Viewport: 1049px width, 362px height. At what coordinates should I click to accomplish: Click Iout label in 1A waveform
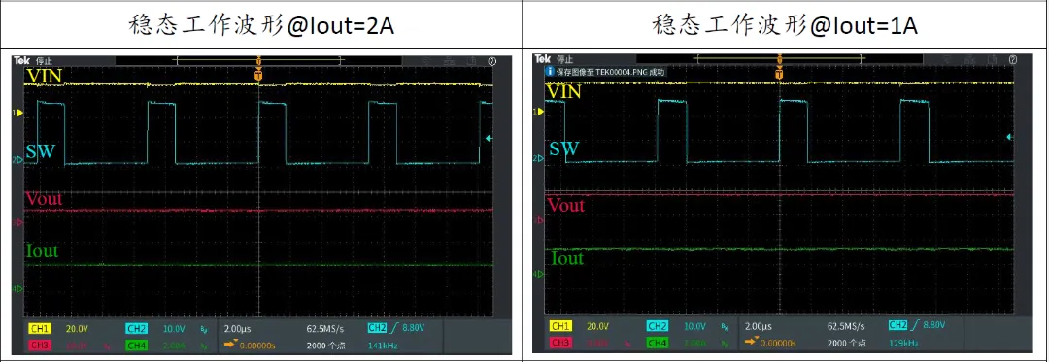[x=566, y=258]
